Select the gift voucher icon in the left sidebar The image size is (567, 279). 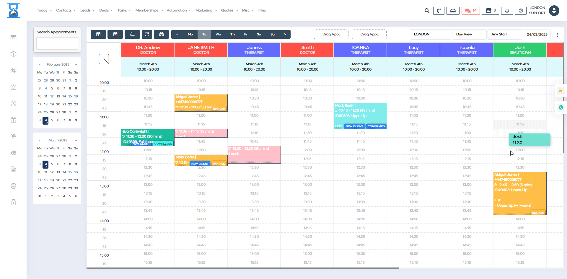pos(13,120)
